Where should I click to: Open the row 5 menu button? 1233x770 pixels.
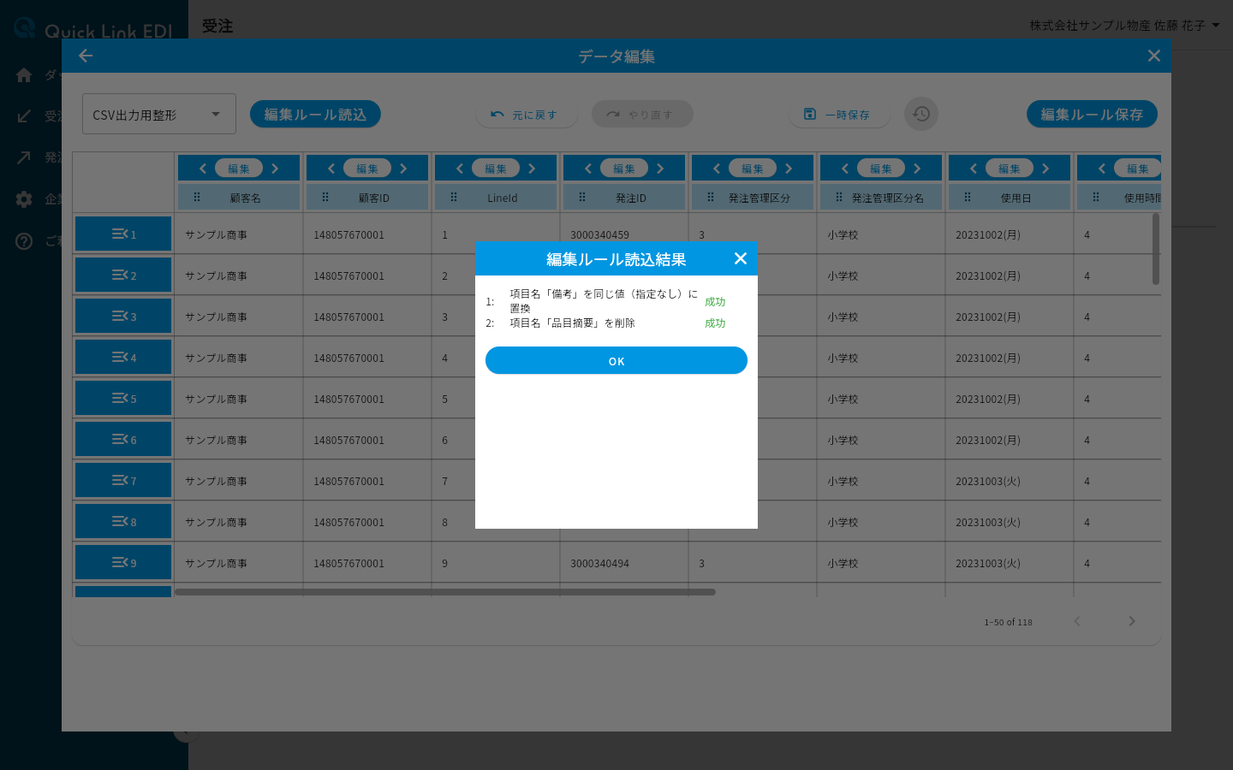pyautogui.click(x=123, y=398)
